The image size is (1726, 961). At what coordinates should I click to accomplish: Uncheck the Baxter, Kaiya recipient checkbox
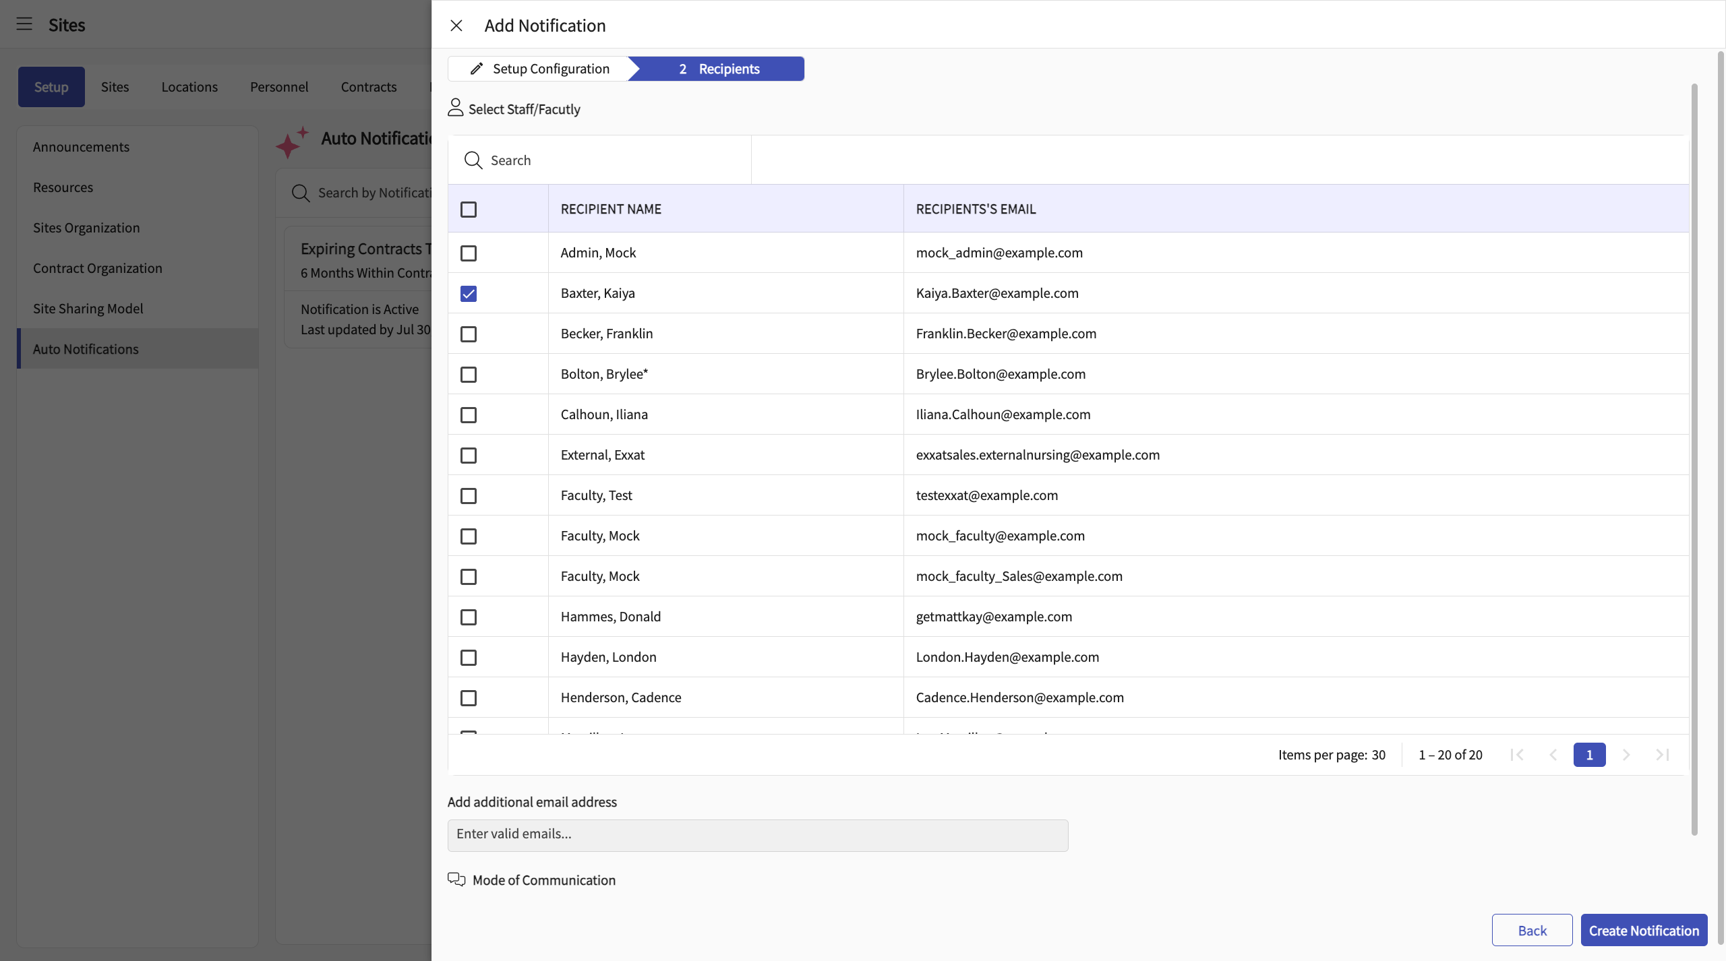[469, 294]
